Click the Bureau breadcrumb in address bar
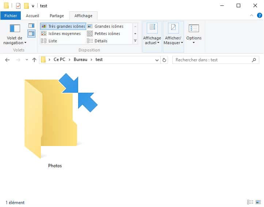This screenshot has height=207, width=264. pos(80,60)
